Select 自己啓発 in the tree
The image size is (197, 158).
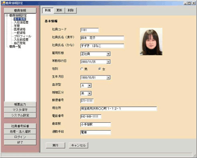(x=20, y=43)
